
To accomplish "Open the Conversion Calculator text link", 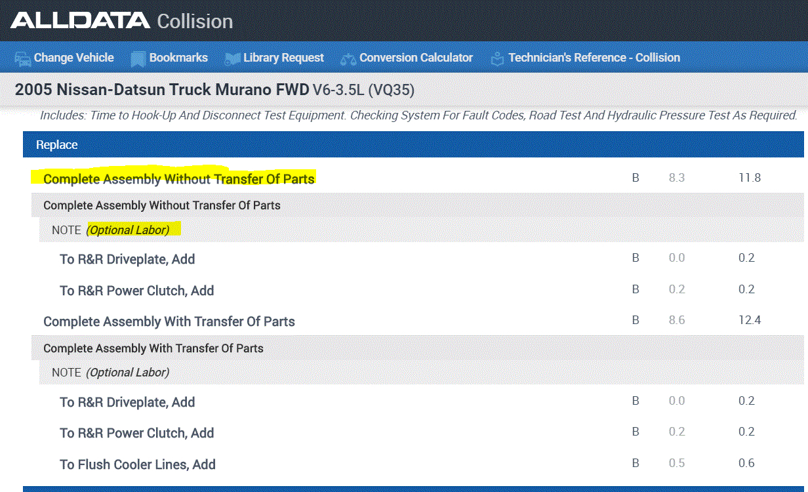I will pyautogui.click(x=416, y=58).
